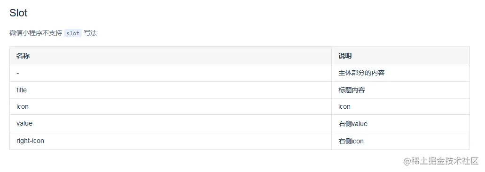Click the 主体部分的内容 description cell
Screen dimensions: 485x172
400,73
